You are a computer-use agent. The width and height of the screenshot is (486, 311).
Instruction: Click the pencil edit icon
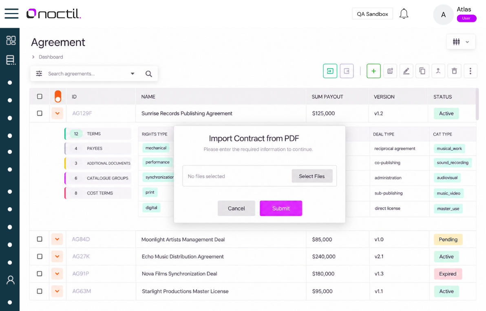click(x=406, y=71)
